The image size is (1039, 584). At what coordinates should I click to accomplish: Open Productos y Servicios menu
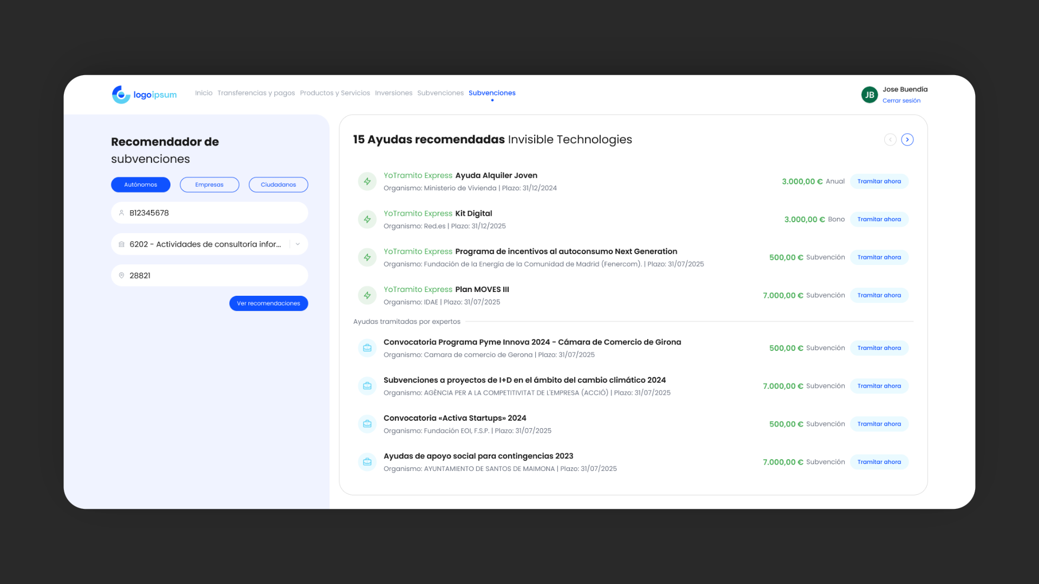click(x=335, y=93)
